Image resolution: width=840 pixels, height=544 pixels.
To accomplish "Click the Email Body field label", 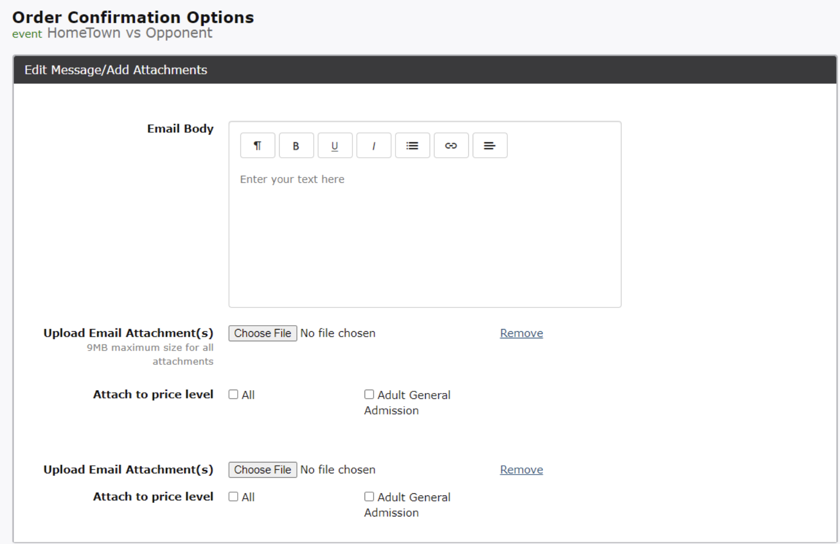I will pyautogui.click(x=180, y=129).
